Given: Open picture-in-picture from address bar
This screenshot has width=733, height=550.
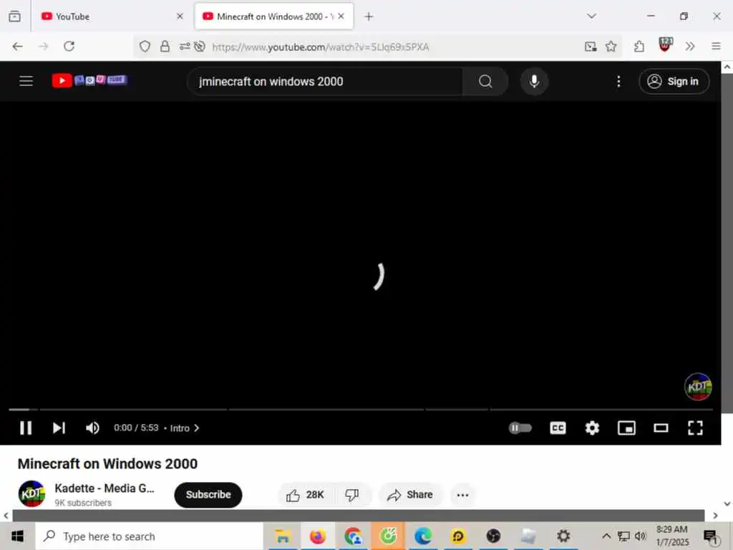Looking at the screenshot, I should pos(591,47).
